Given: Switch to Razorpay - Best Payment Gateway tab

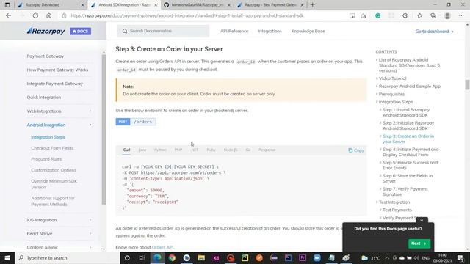Looking at the screenshot, I should pos(270,5).
